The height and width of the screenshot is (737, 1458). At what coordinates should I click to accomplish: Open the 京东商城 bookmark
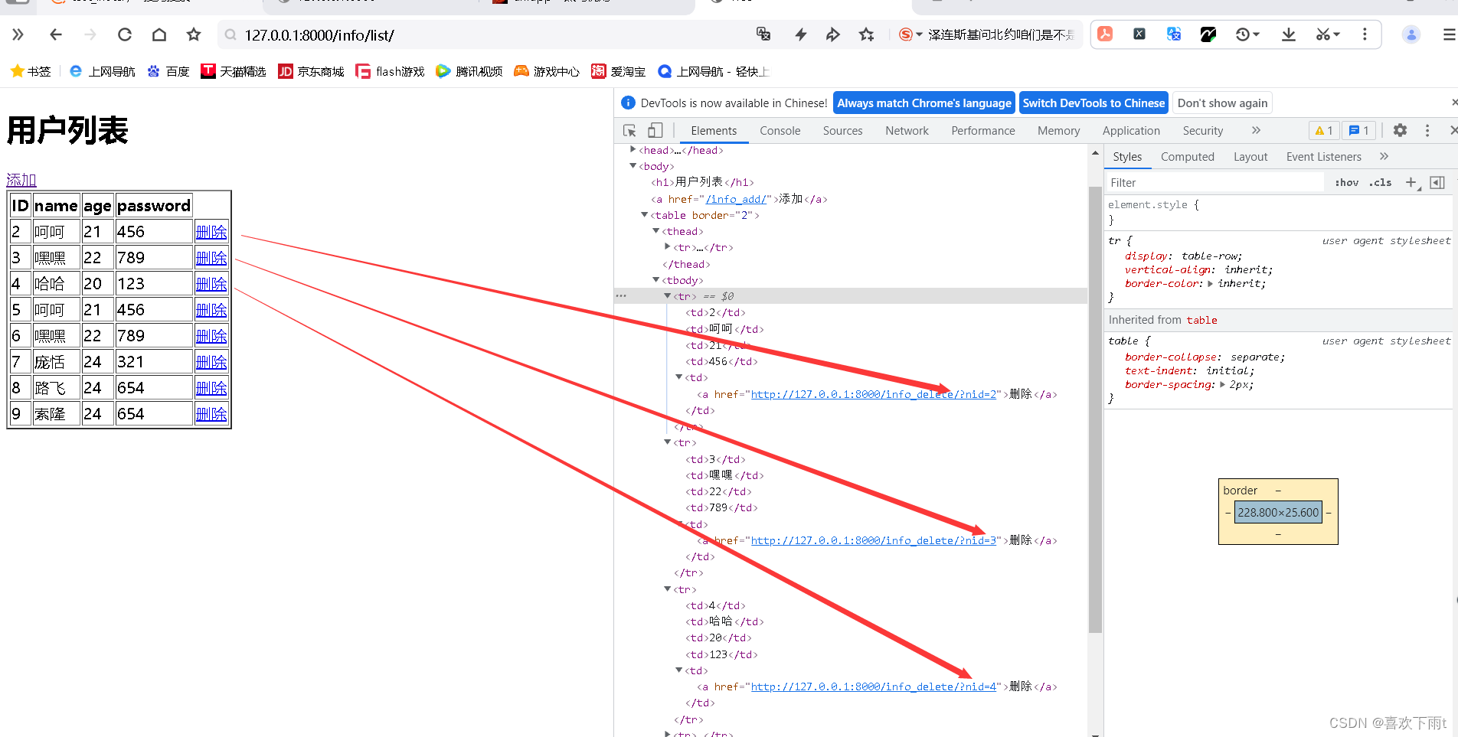311,71
